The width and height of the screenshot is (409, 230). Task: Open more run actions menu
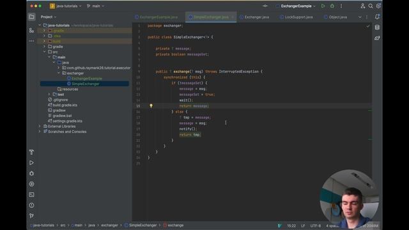[x=341, y=6]
